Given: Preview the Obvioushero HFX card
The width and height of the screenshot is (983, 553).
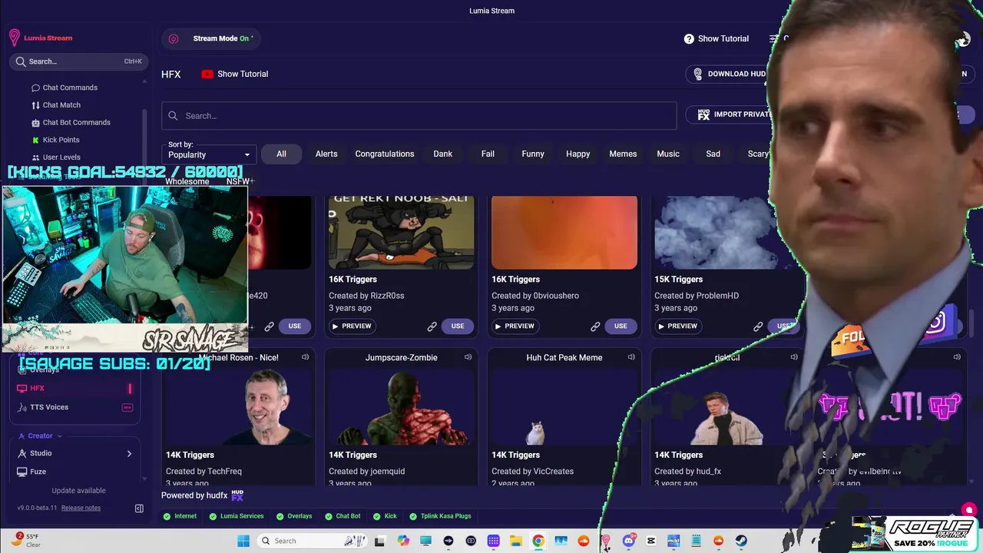Looking at the screenshot, I should click(515, 326).
